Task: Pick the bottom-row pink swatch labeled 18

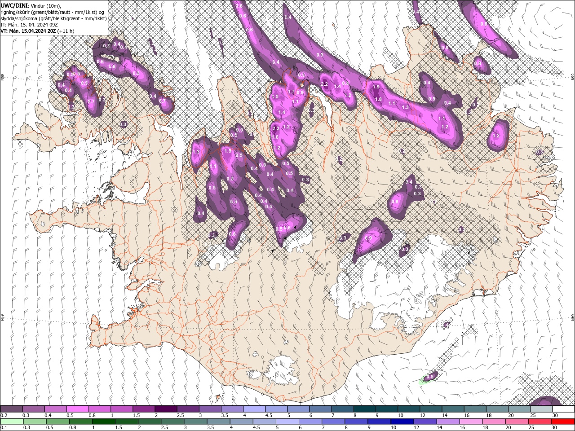Action: click(495, 422)
